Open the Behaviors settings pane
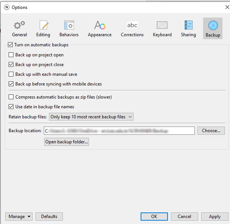The height and width of the screenshot is (224, 230). [69, 29]
